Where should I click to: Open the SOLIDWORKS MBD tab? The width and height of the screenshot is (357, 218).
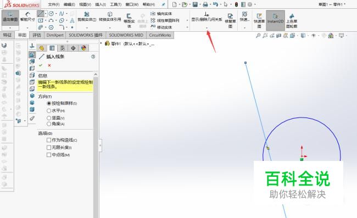click(x=126, y=35)
